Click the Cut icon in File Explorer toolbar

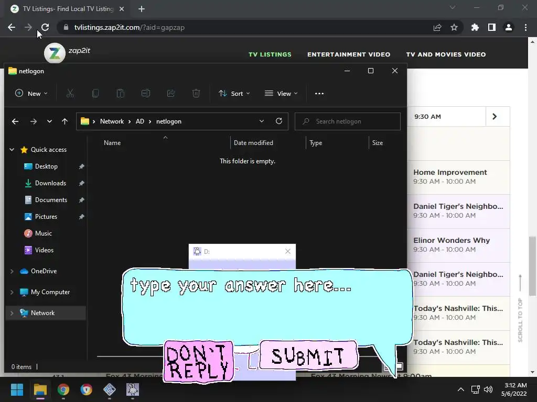tap(70, 93)
